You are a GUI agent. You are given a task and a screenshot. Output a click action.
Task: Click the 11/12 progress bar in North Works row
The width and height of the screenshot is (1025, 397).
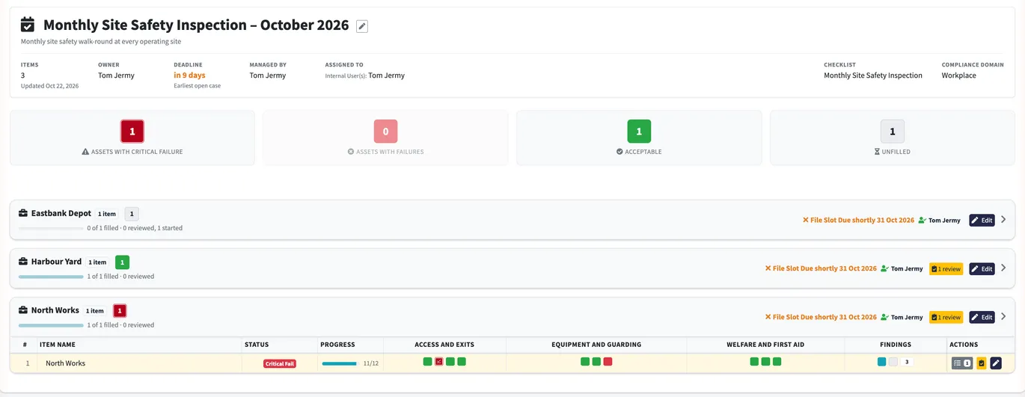tap(340, 363)
